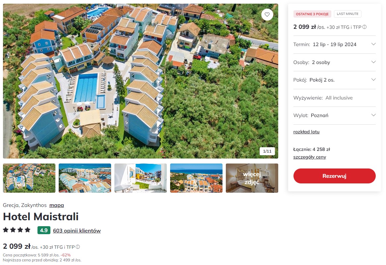Click the 4.9 green rating badge
This screenshot has height=265, width=386.
click(44, 230)
